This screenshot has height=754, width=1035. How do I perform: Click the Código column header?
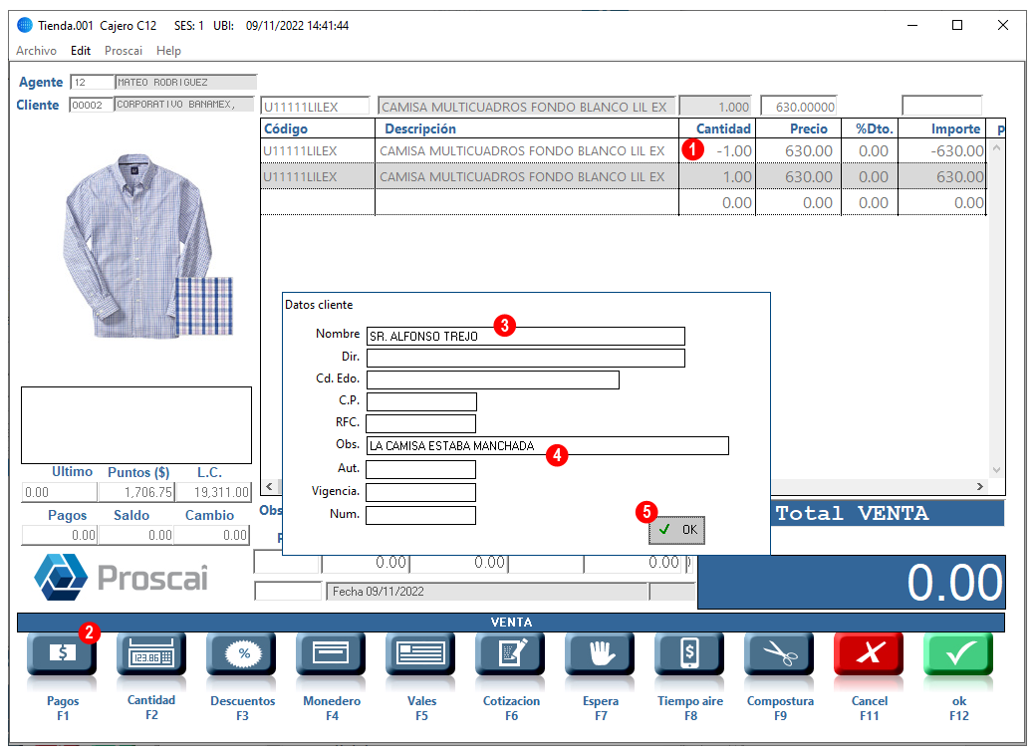318,128
